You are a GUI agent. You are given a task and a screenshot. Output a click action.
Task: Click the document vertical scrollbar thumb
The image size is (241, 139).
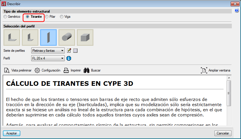coord(229,93)
